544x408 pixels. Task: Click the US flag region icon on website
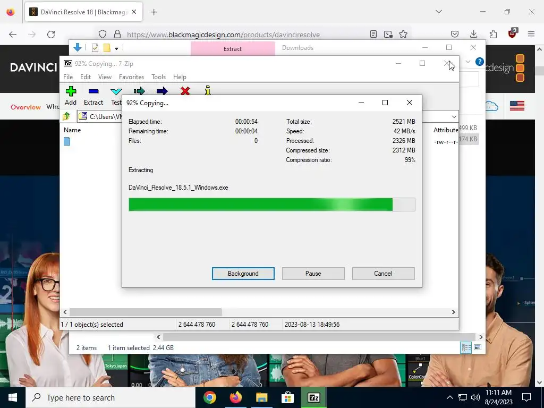tap(517, 106)
